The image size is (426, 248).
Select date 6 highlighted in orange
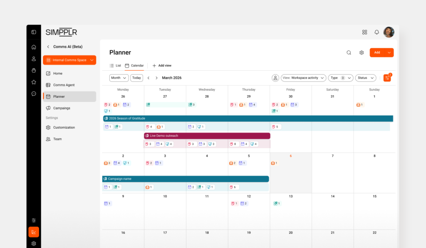point(291,156)
